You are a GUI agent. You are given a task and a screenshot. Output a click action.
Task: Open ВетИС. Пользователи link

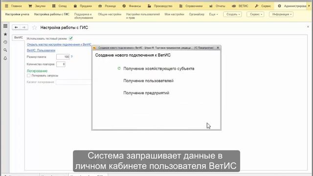tap(41, 50)
